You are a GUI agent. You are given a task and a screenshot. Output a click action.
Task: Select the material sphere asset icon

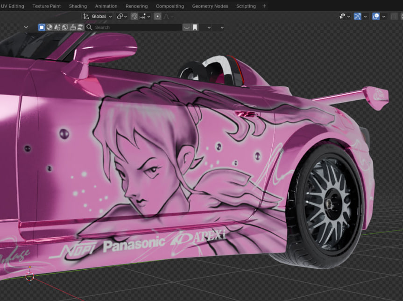click(x=49, y=27)
